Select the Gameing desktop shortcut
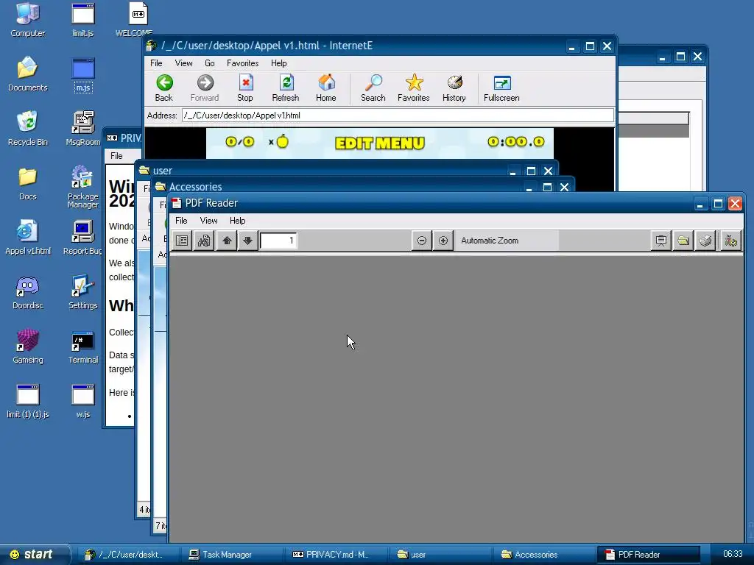The height and width of the screenshot is (565, 754). coord(28,347)
